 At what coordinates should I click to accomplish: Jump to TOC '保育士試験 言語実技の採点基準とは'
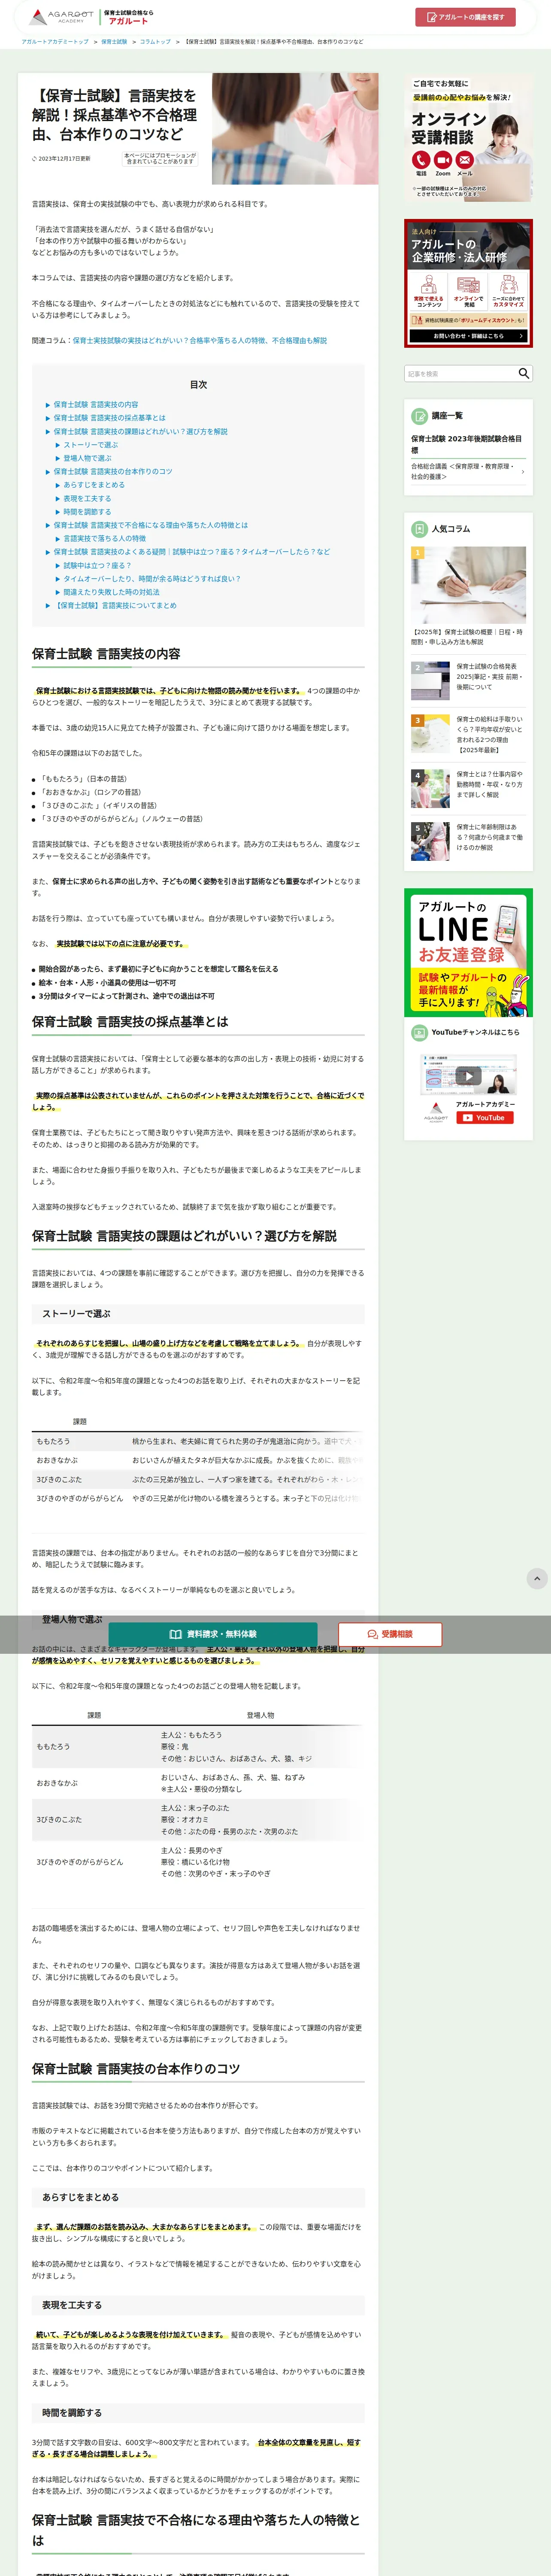[110, 418]
